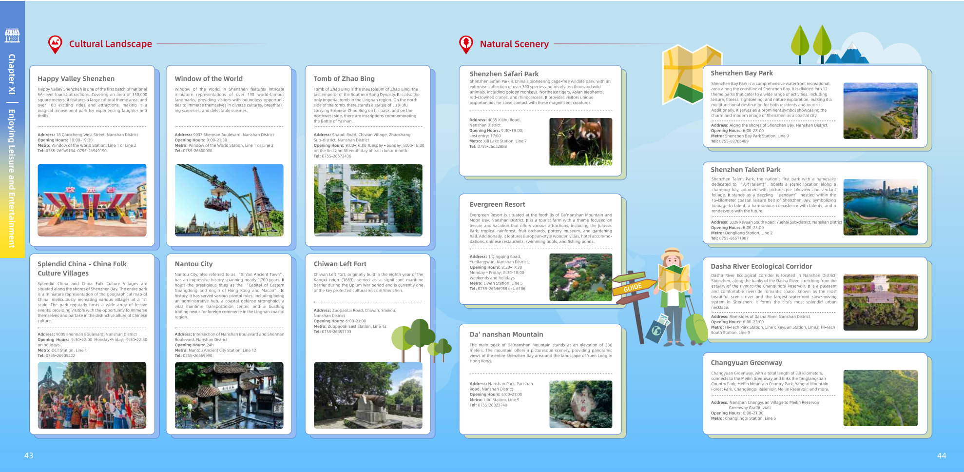Screen dimensions: 964x472
Task: Click the Changyuan Greenway title
Action: click(746, 363)
